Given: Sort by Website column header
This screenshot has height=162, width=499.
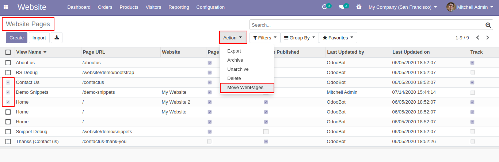Looking at the screenshot, I should point(171,52).
